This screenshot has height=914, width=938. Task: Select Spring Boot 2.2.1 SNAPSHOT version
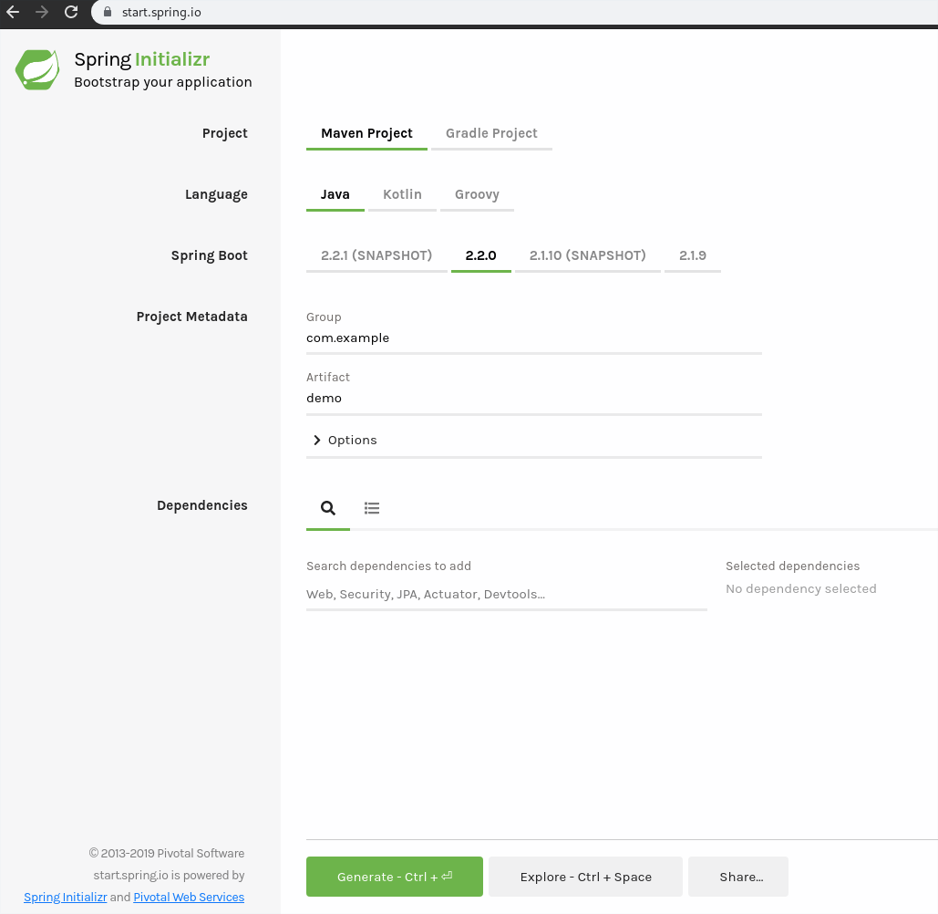(376, 255)
